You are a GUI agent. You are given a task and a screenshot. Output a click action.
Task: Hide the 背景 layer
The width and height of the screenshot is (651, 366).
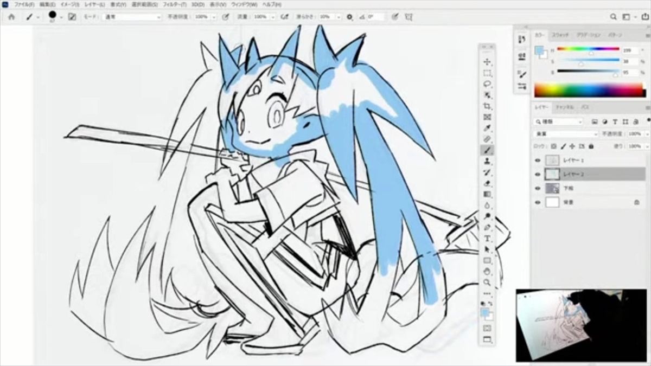[x=538, y=202]
